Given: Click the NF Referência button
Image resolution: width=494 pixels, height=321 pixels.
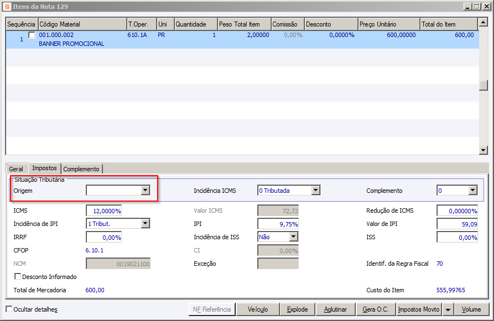Looking at the screenshot, I should click(x=212, y=309).
